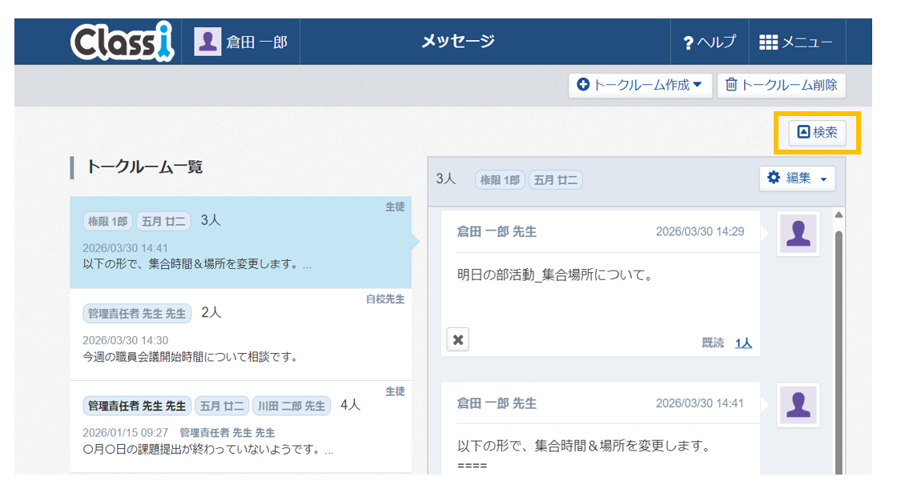Open 倉田 一郎 profile avatar in header
The height and width of the screenshot is (485, 897).
coord(207,42)
